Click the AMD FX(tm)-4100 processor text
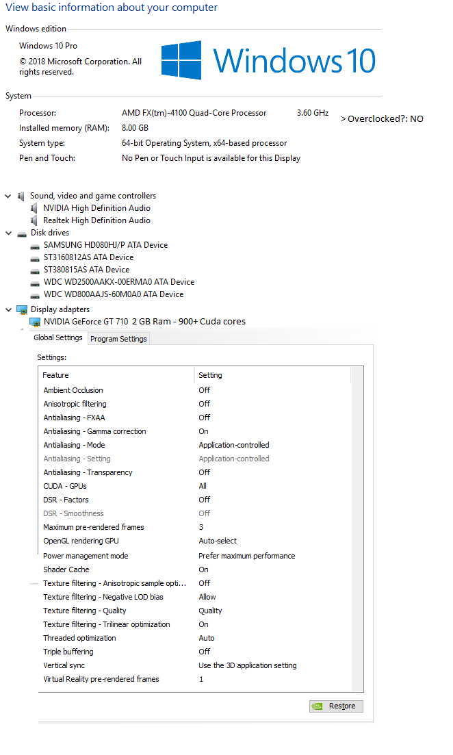 click(194, 113)
